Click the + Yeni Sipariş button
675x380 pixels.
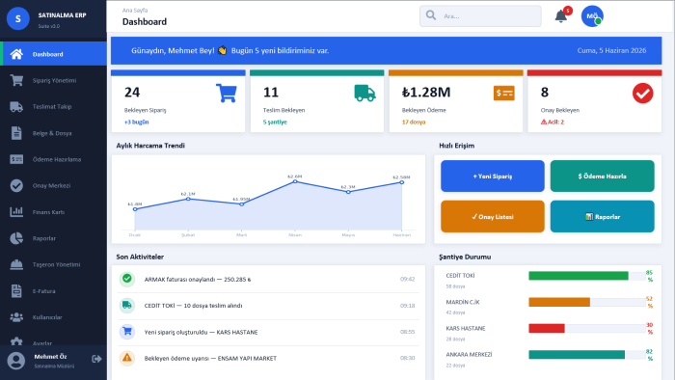tap(493, 176)
